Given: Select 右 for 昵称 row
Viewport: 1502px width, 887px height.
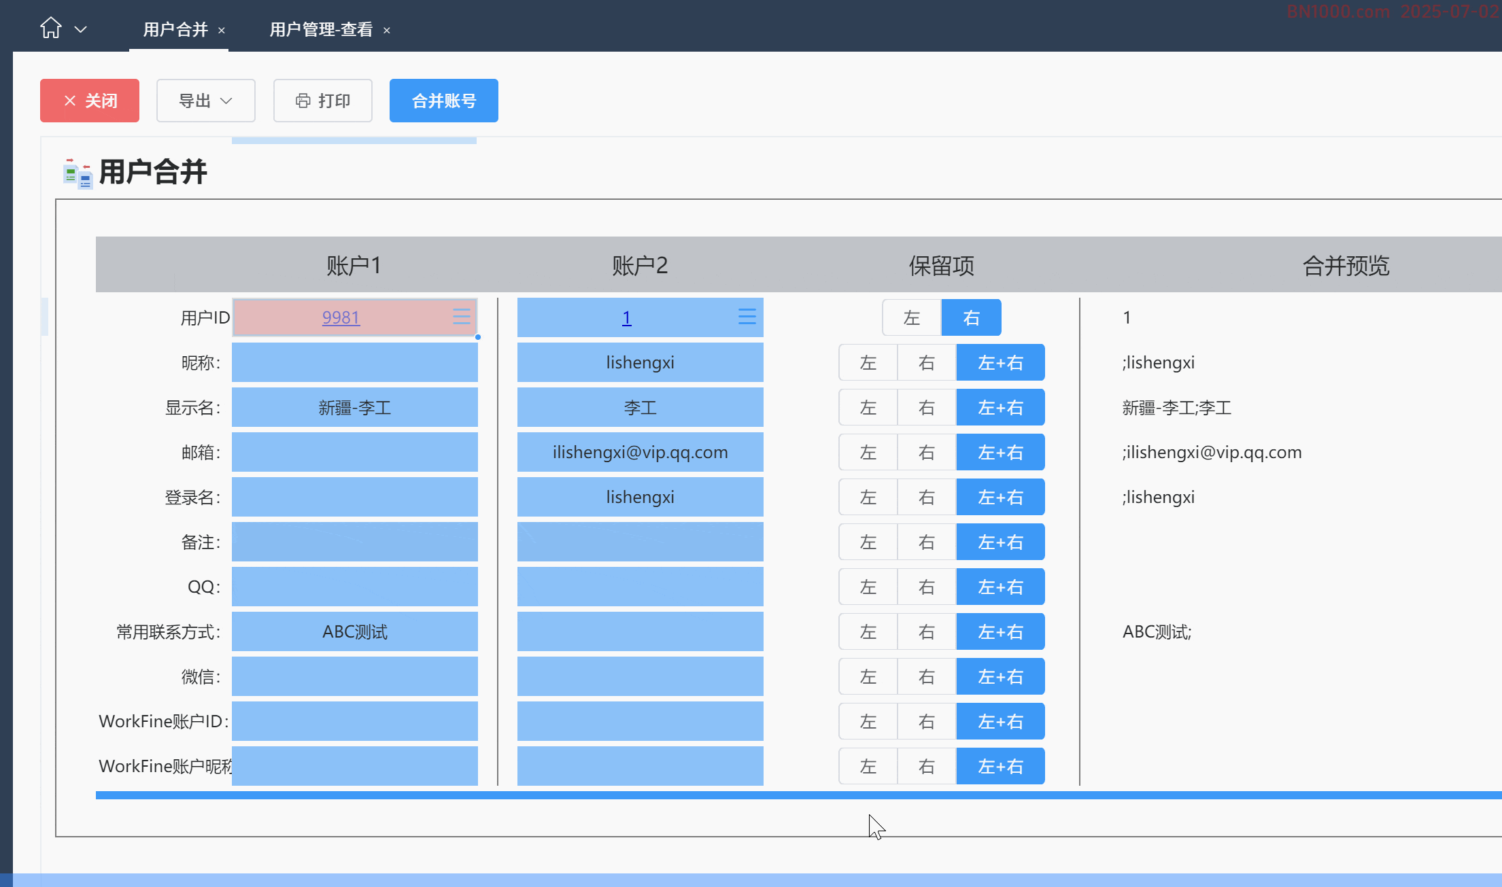Looking at the screenshot, I should point(927,362).
